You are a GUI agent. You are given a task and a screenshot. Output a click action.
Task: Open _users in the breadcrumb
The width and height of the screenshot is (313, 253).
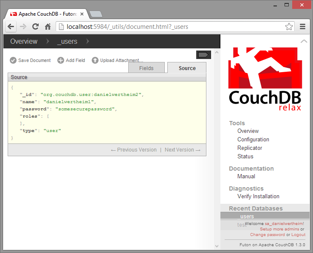tap(67, 41)
